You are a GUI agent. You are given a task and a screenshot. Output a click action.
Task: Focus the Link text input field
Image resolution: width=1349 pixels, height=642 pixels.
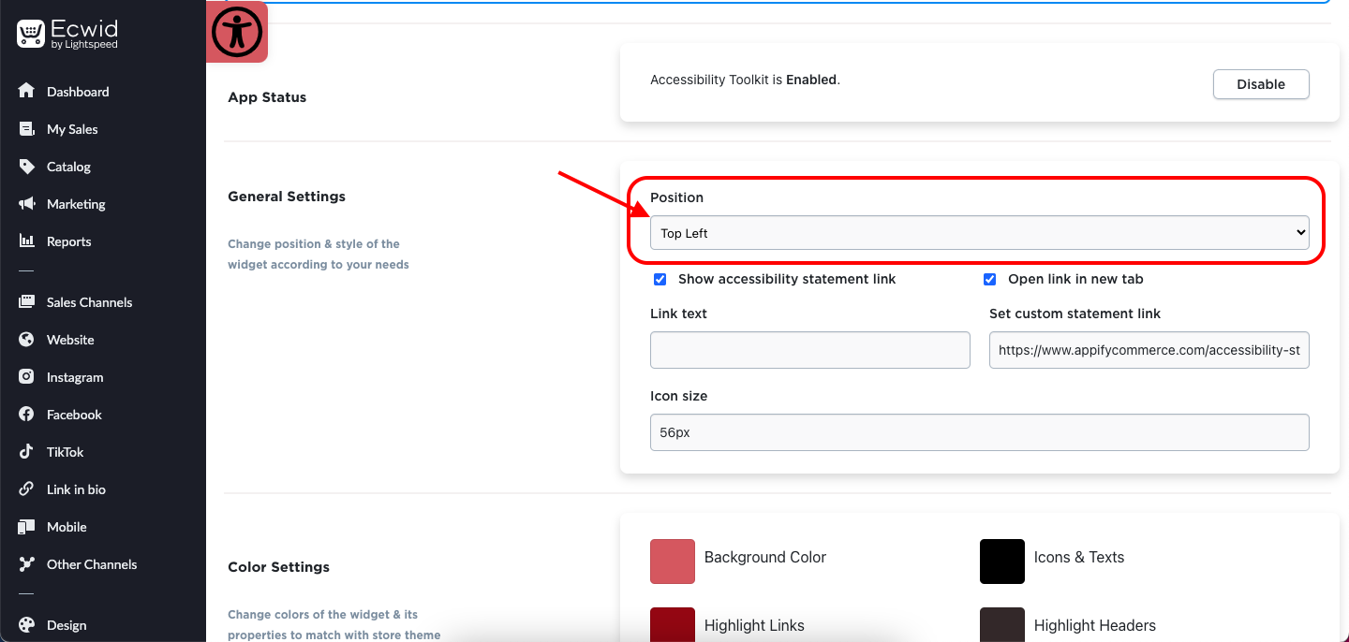[x=810, y=350]
